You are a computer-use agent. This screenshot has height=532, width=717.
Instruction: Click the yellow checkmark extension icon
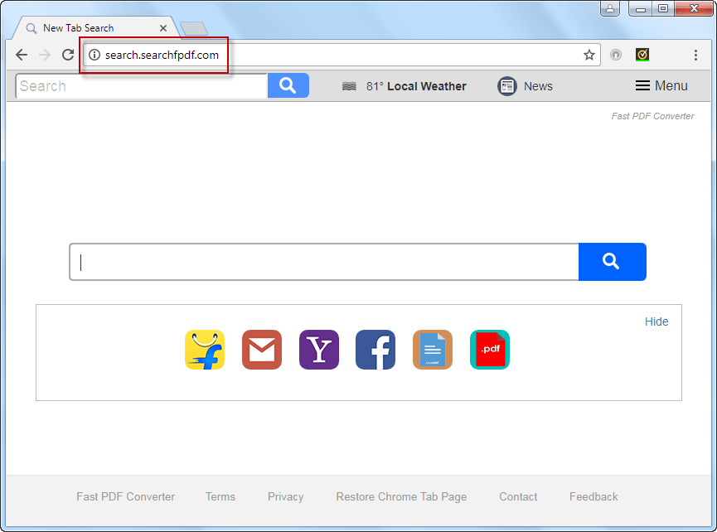point(642,55)
